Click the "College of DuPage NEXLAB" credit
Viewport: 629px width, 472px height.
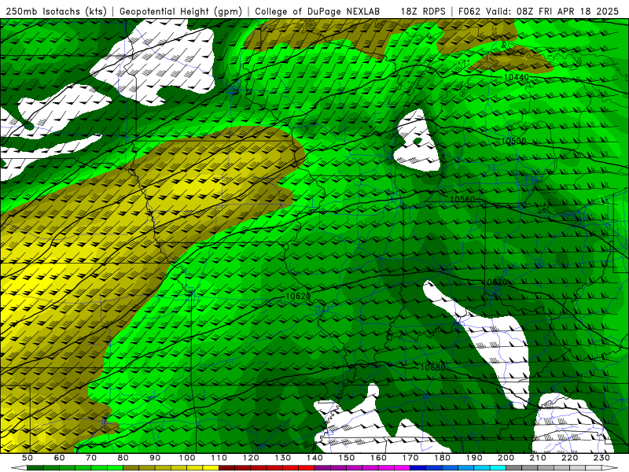click(x=318, y=12)
